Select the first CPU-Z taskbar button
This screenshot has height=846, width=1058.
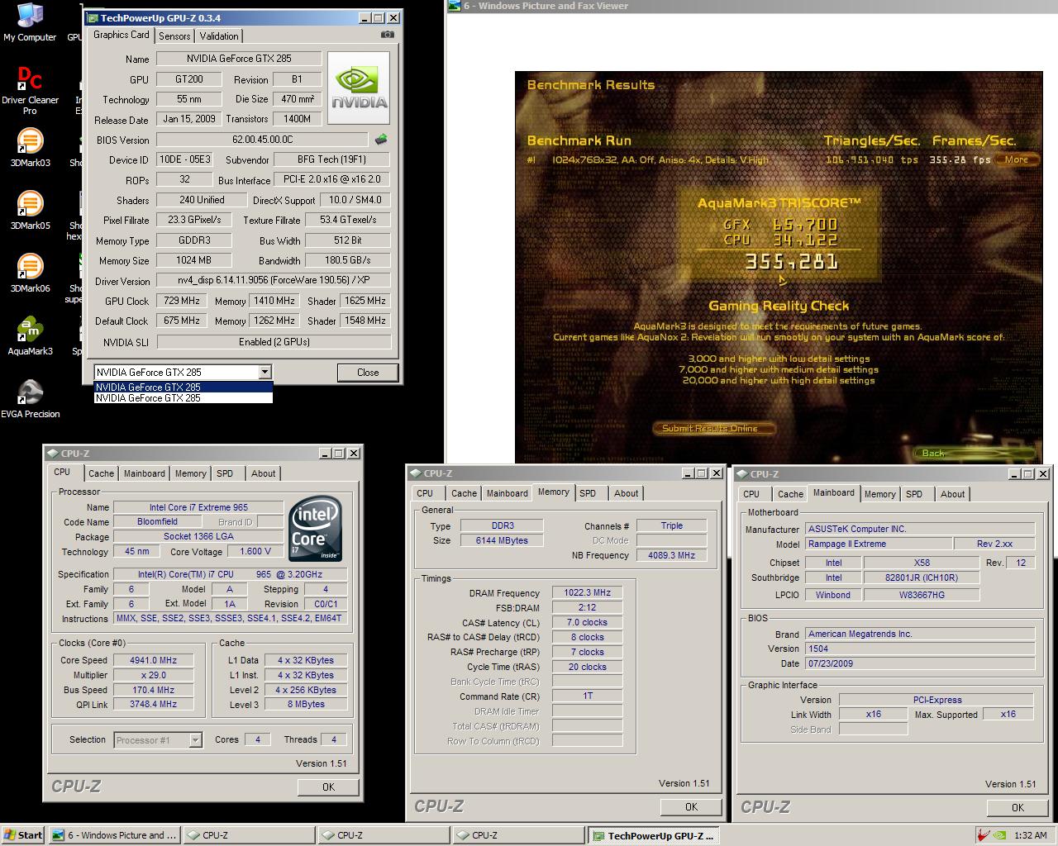point(248,835)
